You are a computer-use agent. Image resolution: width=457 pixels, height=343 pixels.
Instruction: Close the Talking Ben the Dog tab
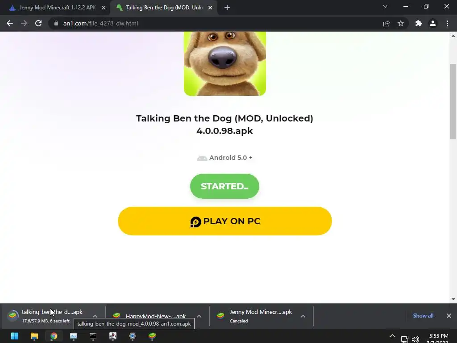tap(210, 8)
